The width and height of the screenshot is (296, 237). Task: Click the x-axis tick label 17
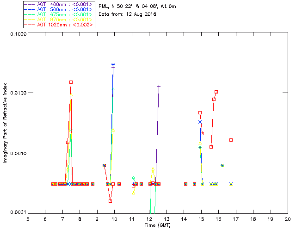pos(236,219)
